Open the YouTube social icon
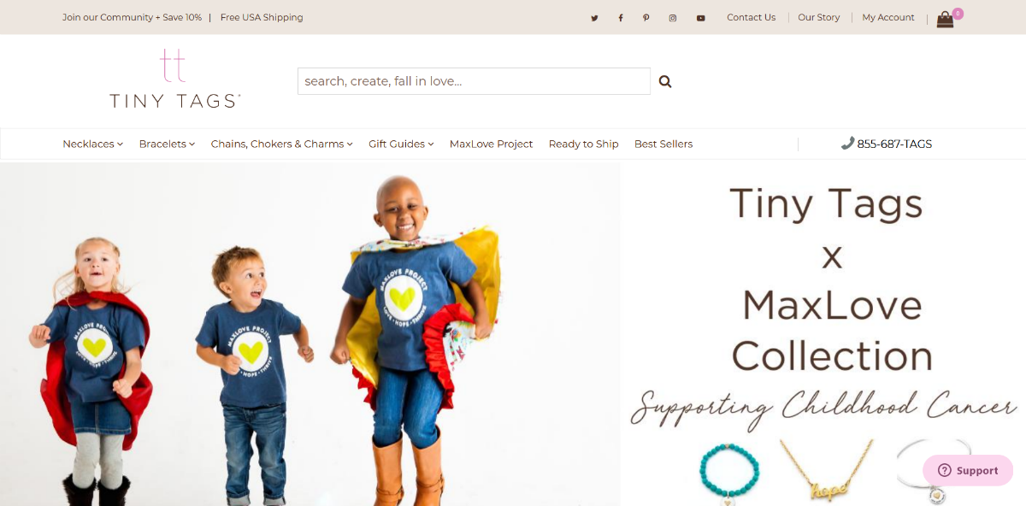1026x506 pixels. coord(701,18)
